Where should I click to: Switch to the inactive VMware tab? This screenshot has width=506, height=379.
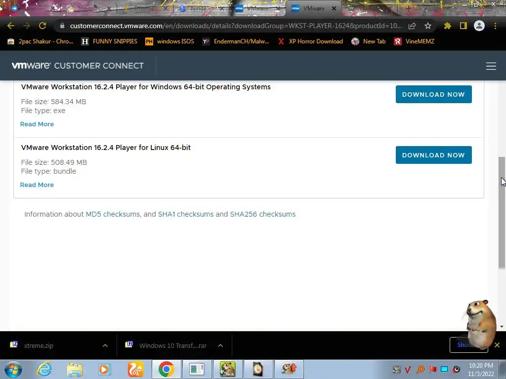256,9
